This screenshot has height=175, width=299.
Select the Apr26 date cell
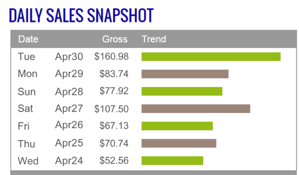[x=69, y=125]
